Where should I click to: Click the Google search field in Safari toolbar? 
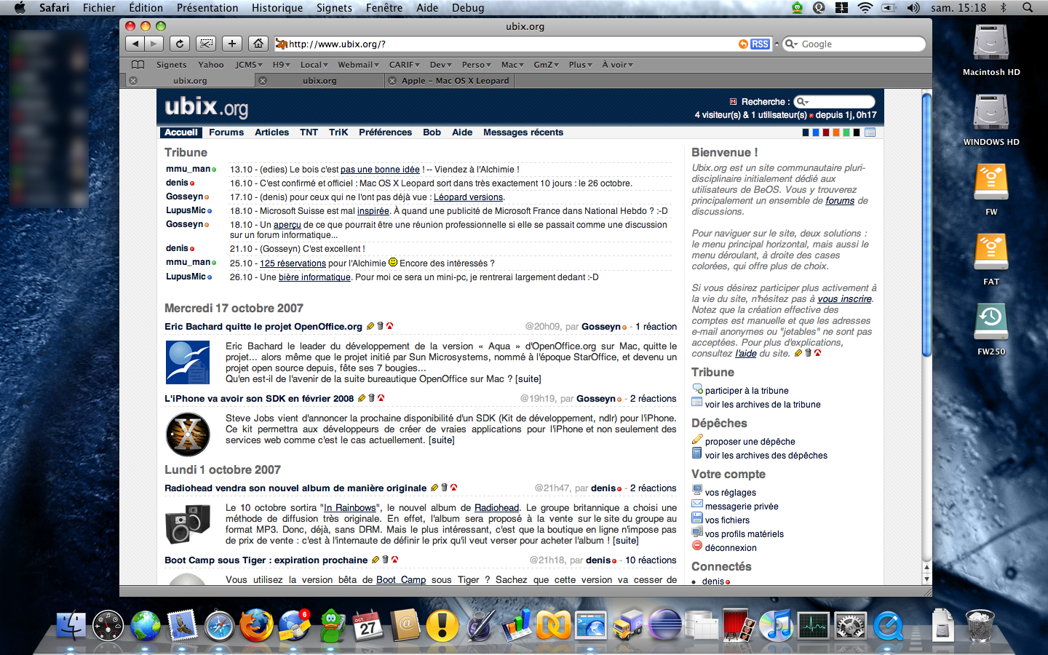tap(854, 44)
